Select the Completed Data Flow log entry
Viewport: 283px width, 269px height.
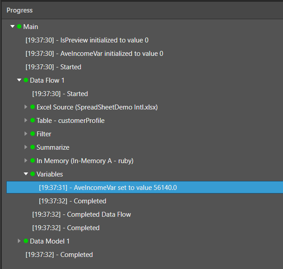tap(81, 214)
